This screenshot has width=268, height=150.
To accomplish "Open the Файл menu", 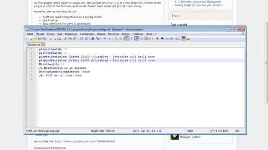I will pyautogui.click(x=30, y=34).
